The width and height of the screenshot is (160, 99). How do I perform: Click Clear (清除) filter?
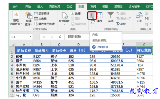121,14
